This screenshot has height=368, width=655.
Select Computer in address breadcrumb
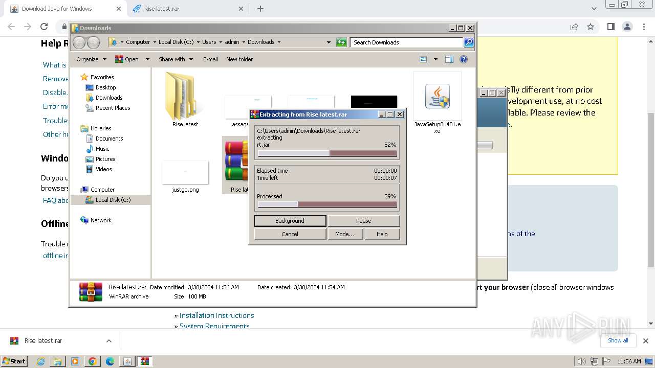click(138, 42)
